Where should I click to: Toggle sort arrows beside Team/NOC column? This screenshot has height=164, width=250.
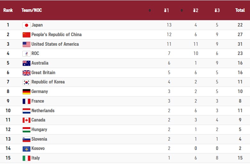(150, 10)
